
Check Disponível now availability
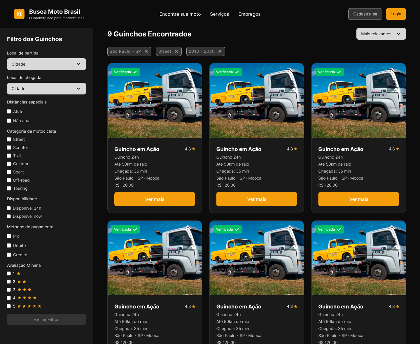9,216
